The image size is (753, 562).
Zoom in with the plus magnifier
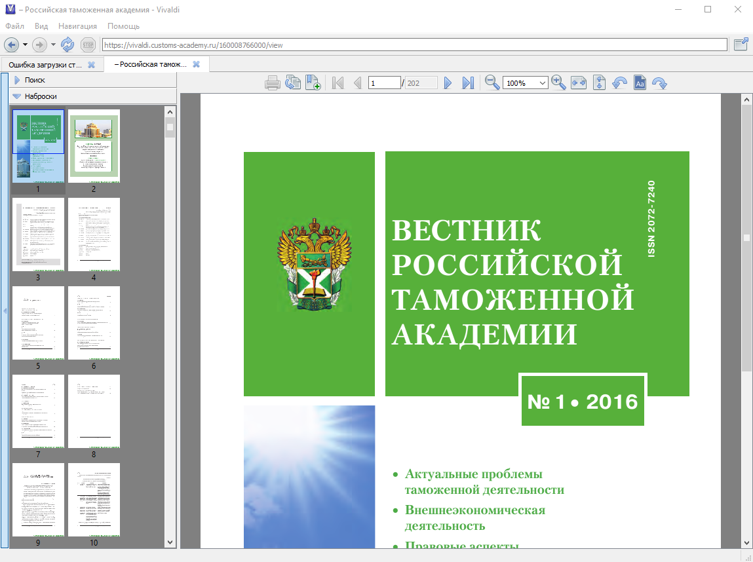(x=558, y=83)
